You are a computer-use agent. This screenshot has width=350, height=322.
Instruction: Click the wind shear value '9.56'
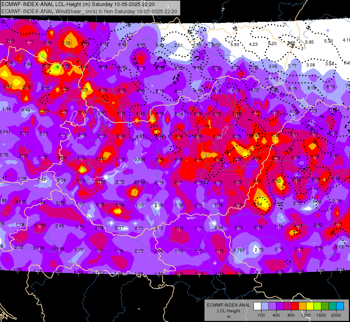(x=316, y=179)
